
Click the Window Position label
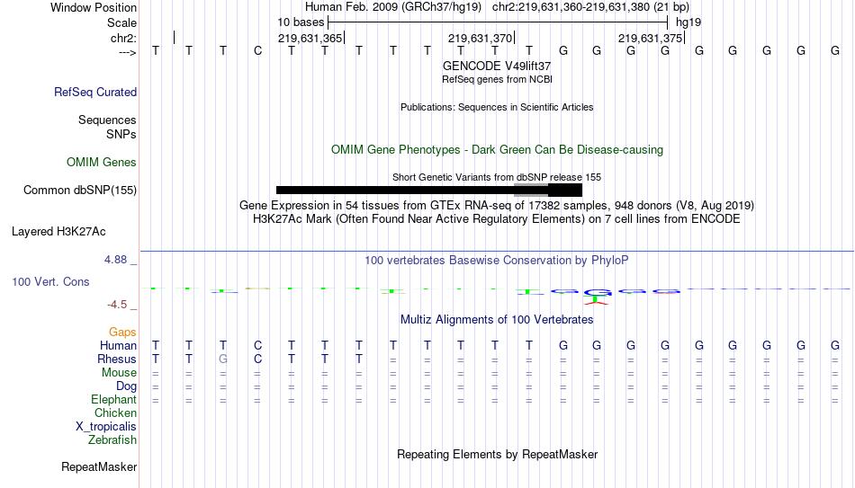click(94, 7)
